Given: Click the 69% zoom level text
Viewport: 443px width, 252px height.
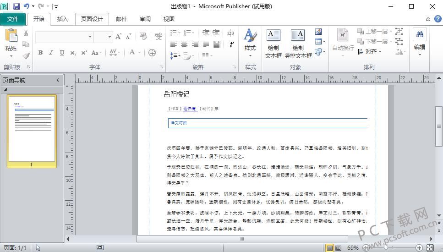Looking at the screenshot, I should click(353, 248).
